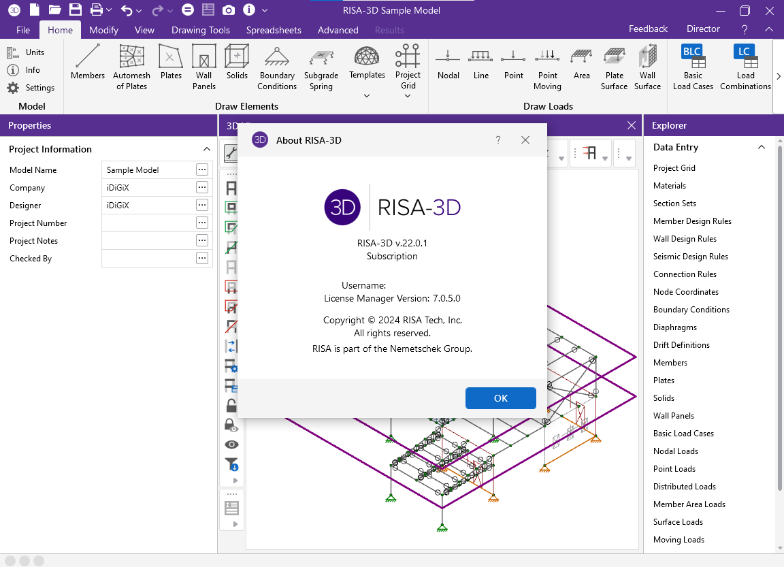Open the Drawing Tools tab
The image size is (784, 567).
coord(201,29)
